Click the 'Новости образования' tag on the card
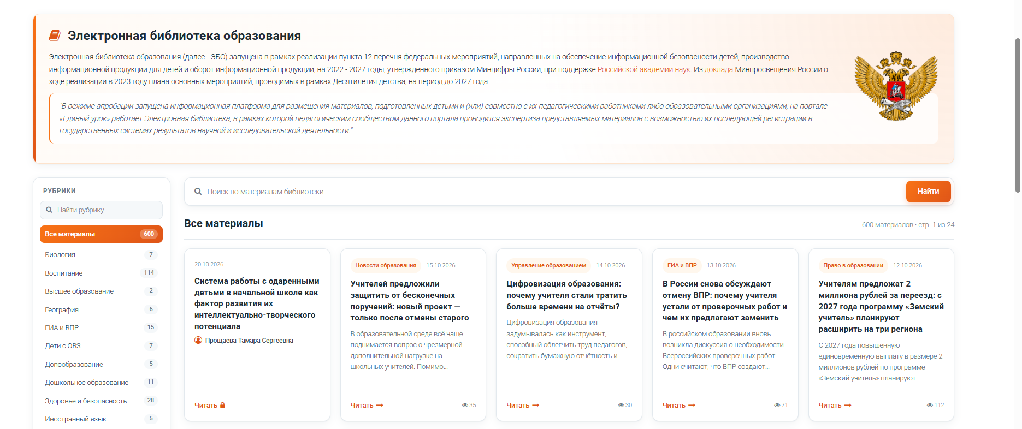This screenshot has width=1022, height=429. tap(386, 265)
